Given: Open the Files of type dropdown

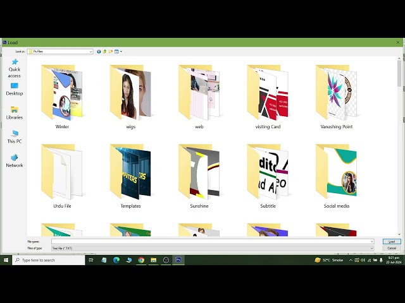Looking at the screenshot, I should click(213, 248).
